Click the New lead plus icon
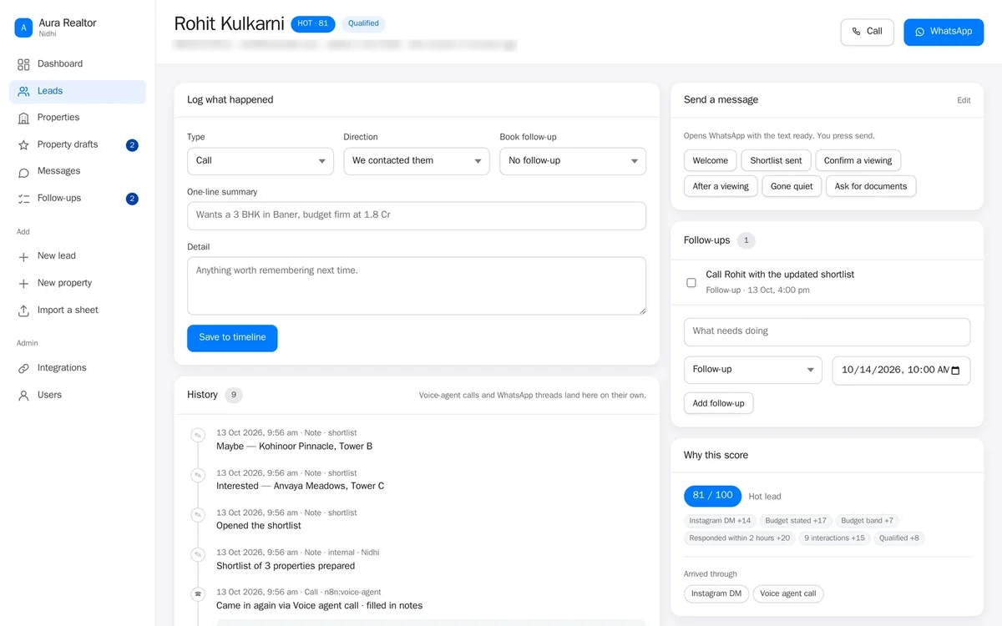The width and height of the screenshot is (1002, 626). tap(23, 256)
